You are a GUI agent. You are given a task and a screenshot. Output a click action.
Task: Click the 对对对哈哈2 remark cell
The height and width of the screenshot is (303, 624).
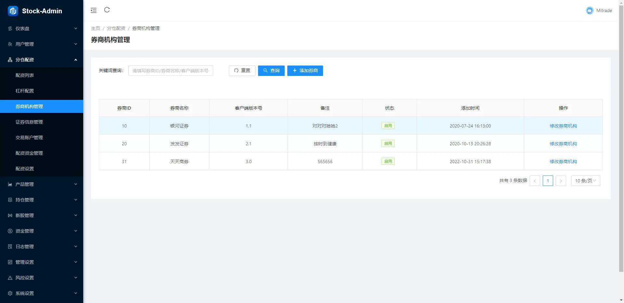(x=325, y=126)
